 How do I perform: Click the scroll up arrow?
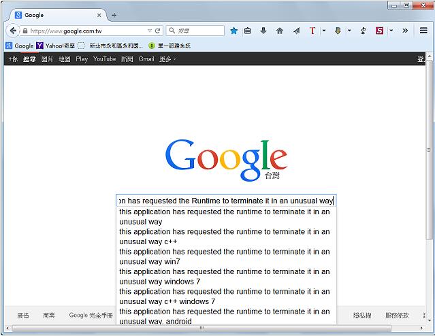pos(429,56)
